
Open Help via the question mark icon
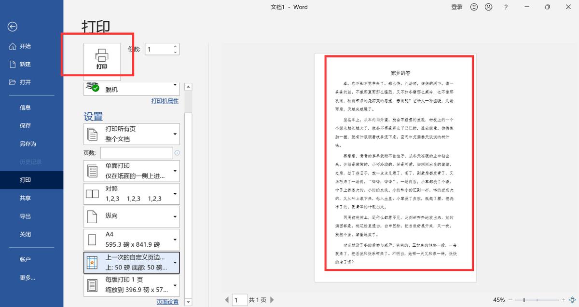point(505,7)
